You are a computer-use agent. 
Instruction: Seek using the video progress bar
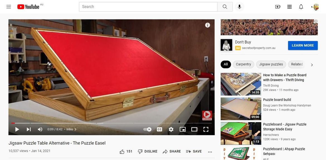[111, 123]
